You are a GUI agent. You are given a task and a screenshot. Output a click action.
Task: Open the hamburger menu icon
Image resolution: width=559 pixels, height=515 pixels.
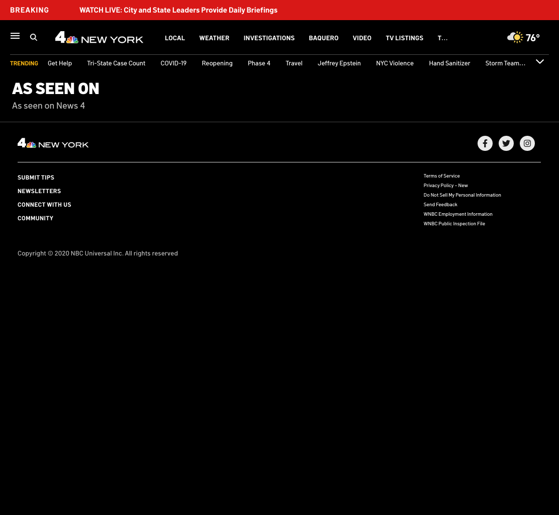pos(15,36)
